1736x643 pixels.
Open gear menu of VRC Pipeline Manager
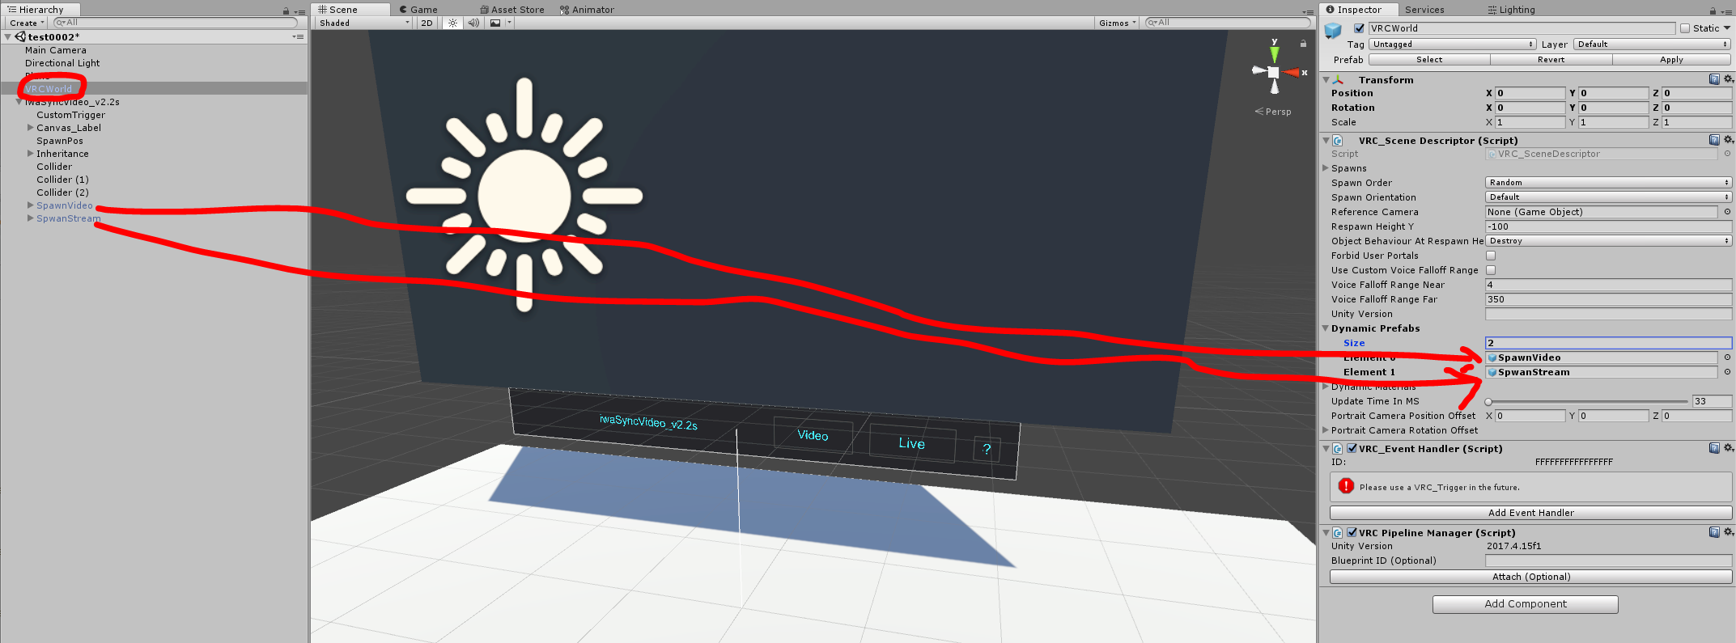1729,532
